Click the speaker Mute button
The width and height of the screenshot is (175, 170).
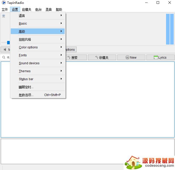point(5,49)
